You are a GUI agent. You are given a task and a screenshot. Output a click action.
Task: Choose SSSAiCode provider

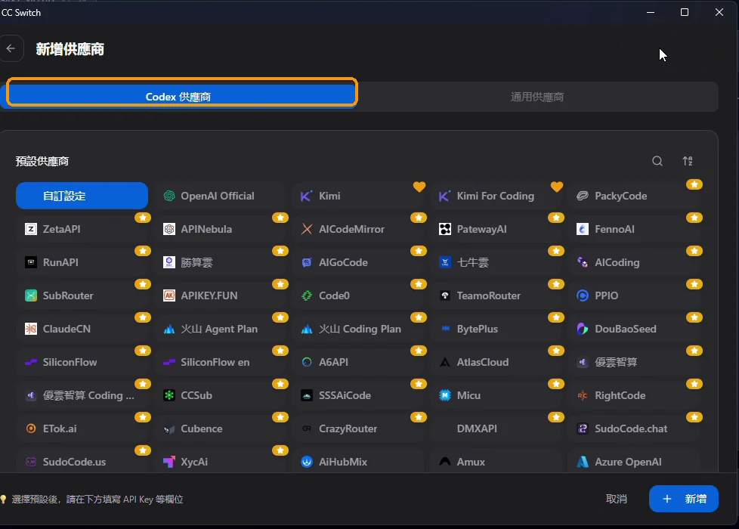[x=358, y=395]
